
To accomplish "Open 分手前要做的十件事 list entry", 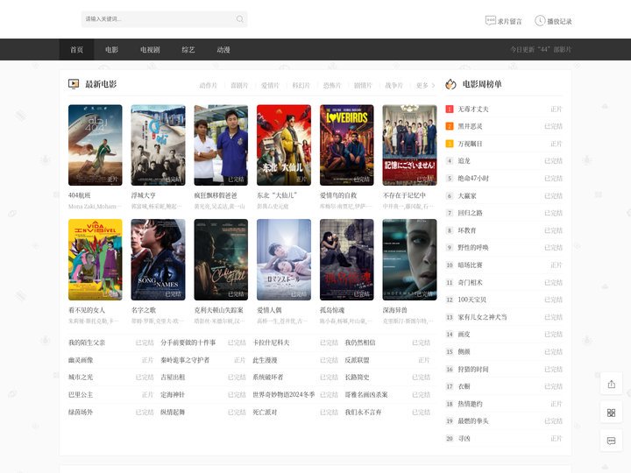I will pyautogui.click(x=188, y=342).
